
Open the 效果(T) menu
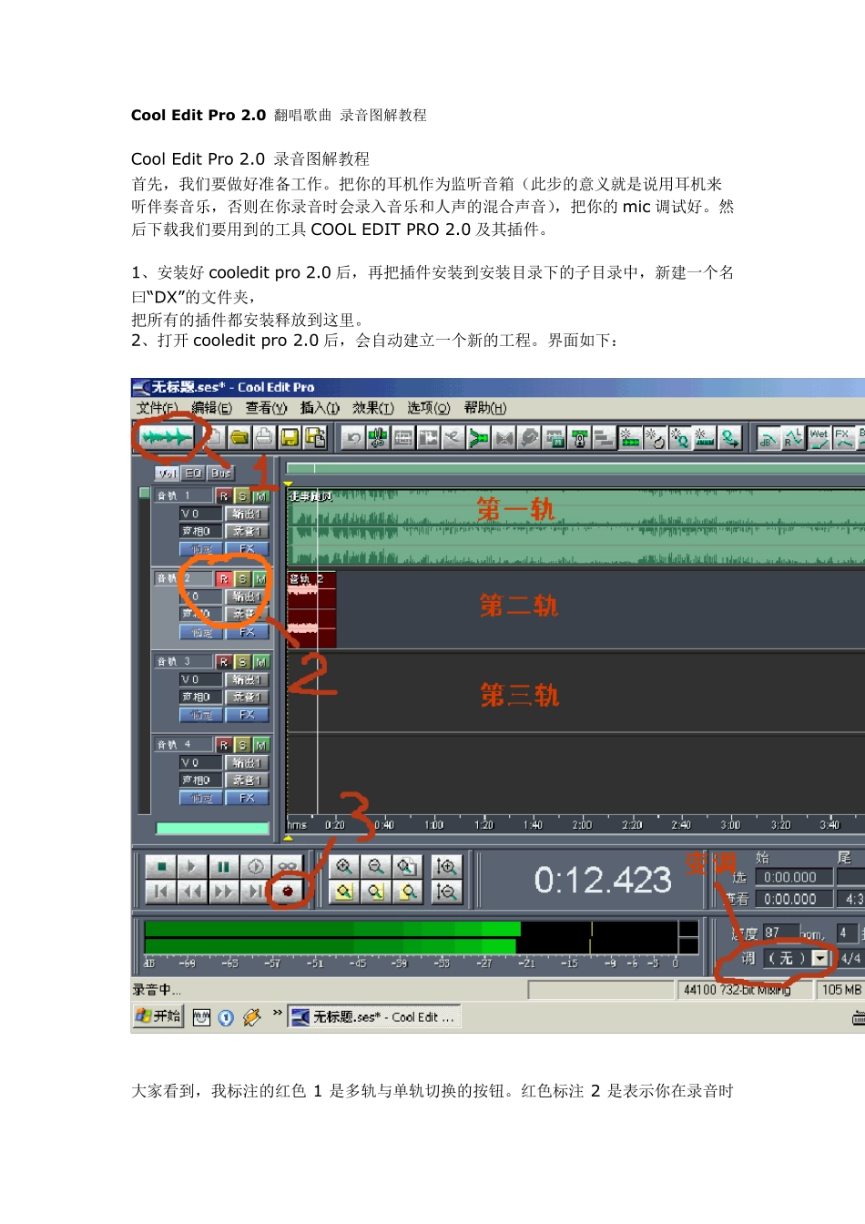point(373,408)
